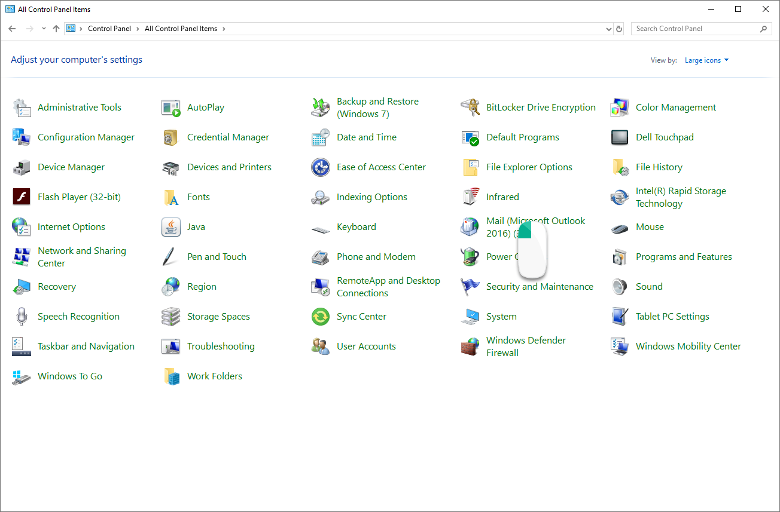Open the Speech Recognition microphone icon
Screen dimensions: 780x512
click(x=22, y=317)
